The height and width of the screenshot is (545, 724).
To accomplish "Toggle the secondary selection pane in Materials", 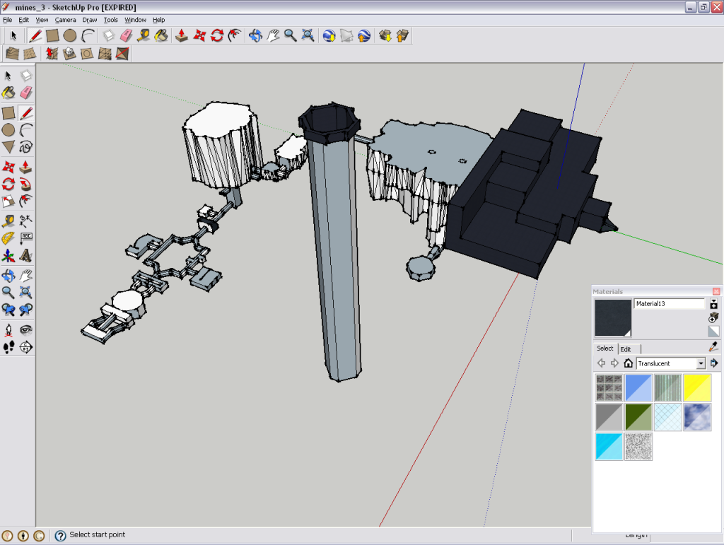I will point(713,304).
